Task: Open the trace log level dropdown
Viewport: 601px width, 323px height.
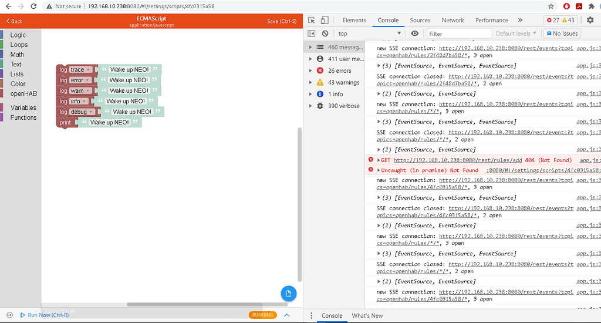Action: point(81,70)
